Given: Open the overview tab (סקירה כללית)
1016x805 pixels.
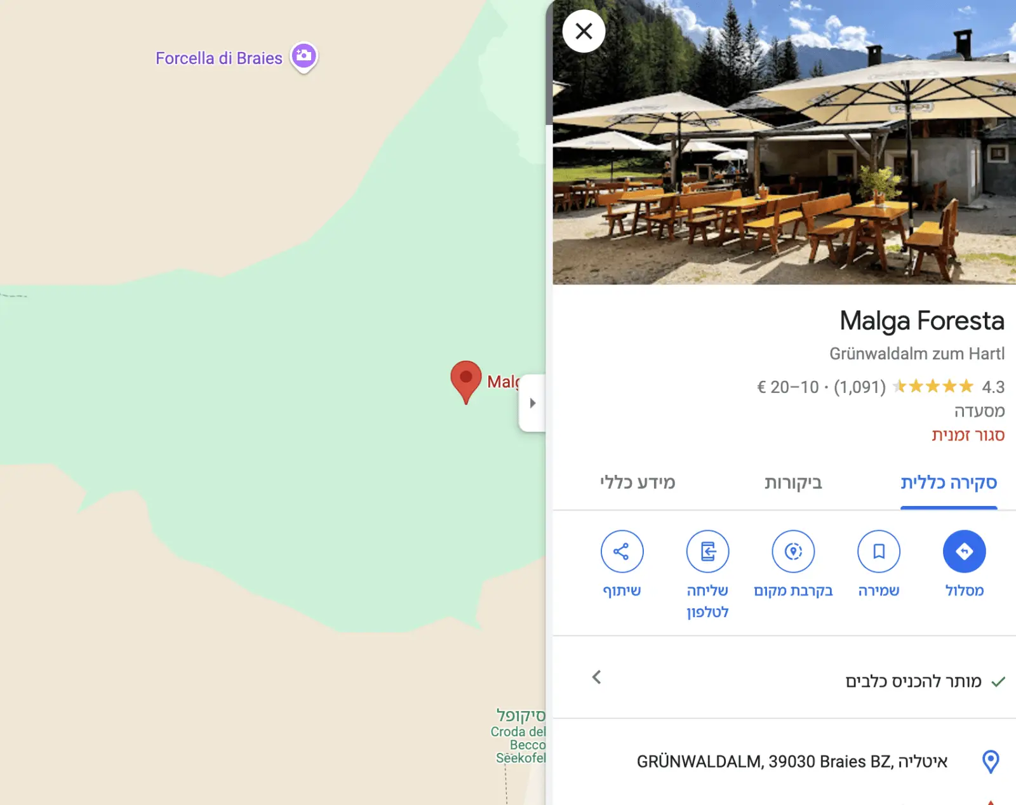Looking at the screenshot, I should pos(949,483).
